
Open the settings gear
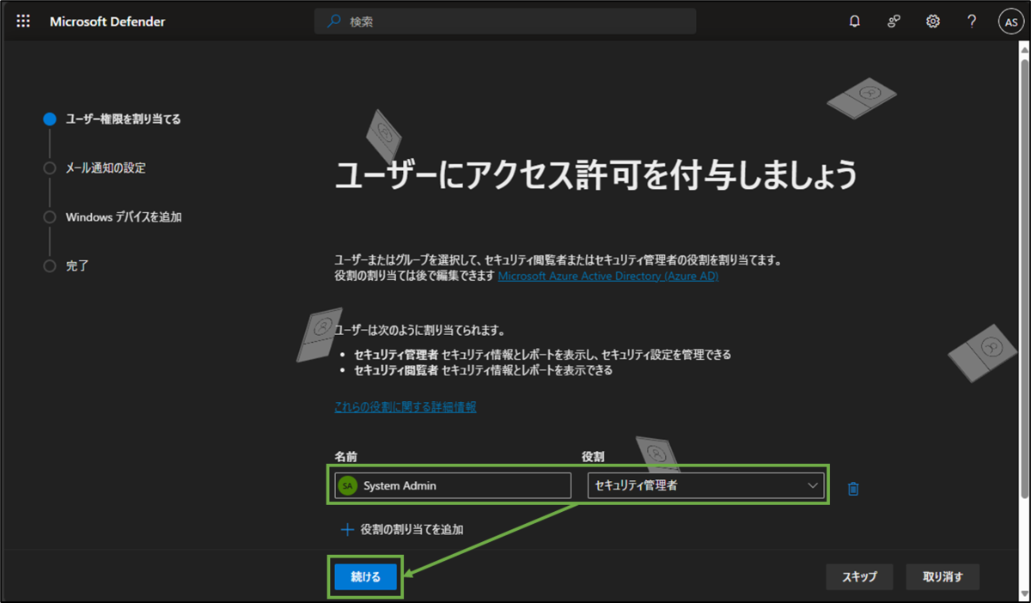click(x=933, y=21)
